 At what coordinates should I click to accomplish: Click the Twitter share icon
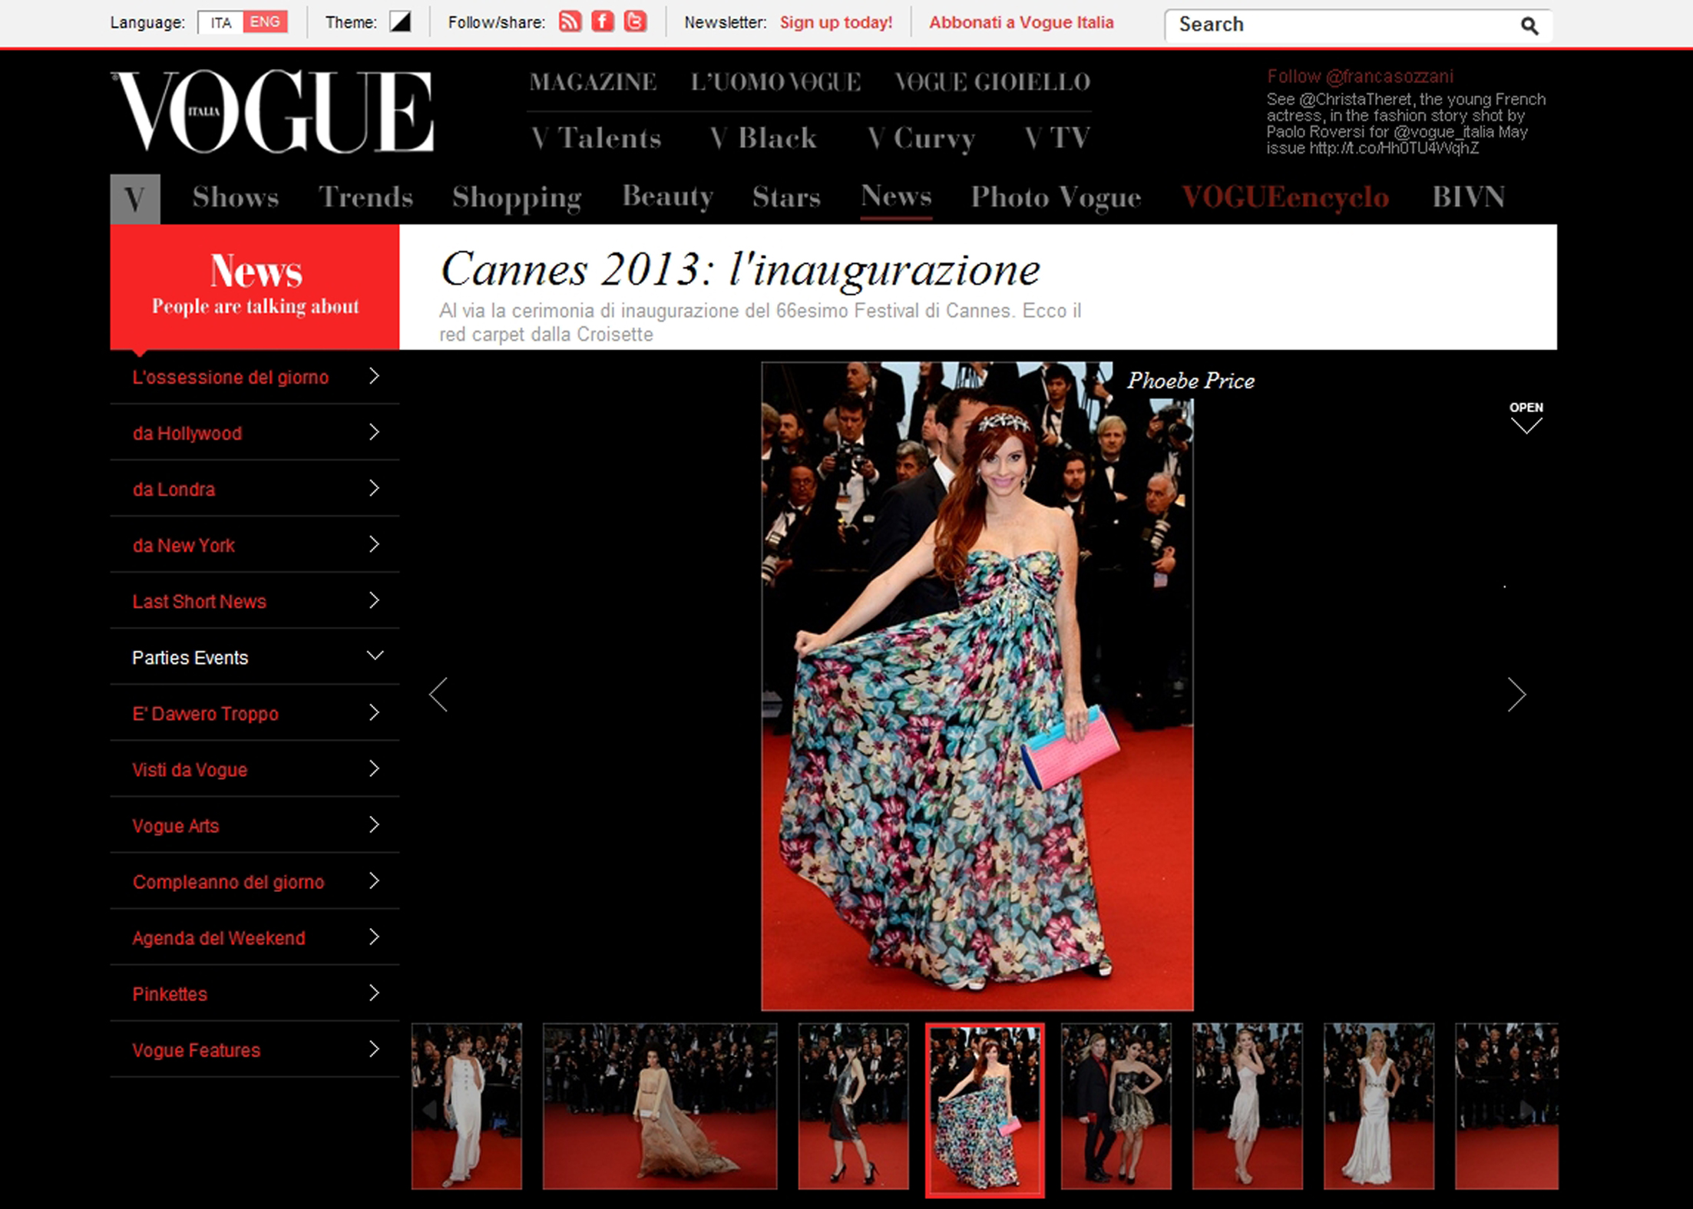tap(635, 22)
